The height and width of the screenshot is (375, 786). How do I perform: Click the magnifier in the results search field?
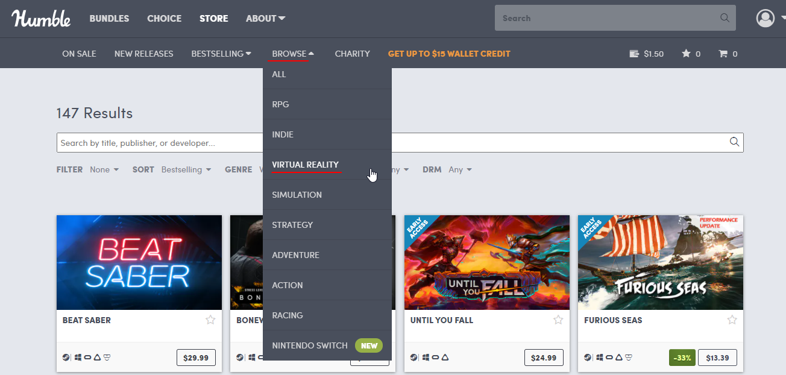(x=734, y=142)
